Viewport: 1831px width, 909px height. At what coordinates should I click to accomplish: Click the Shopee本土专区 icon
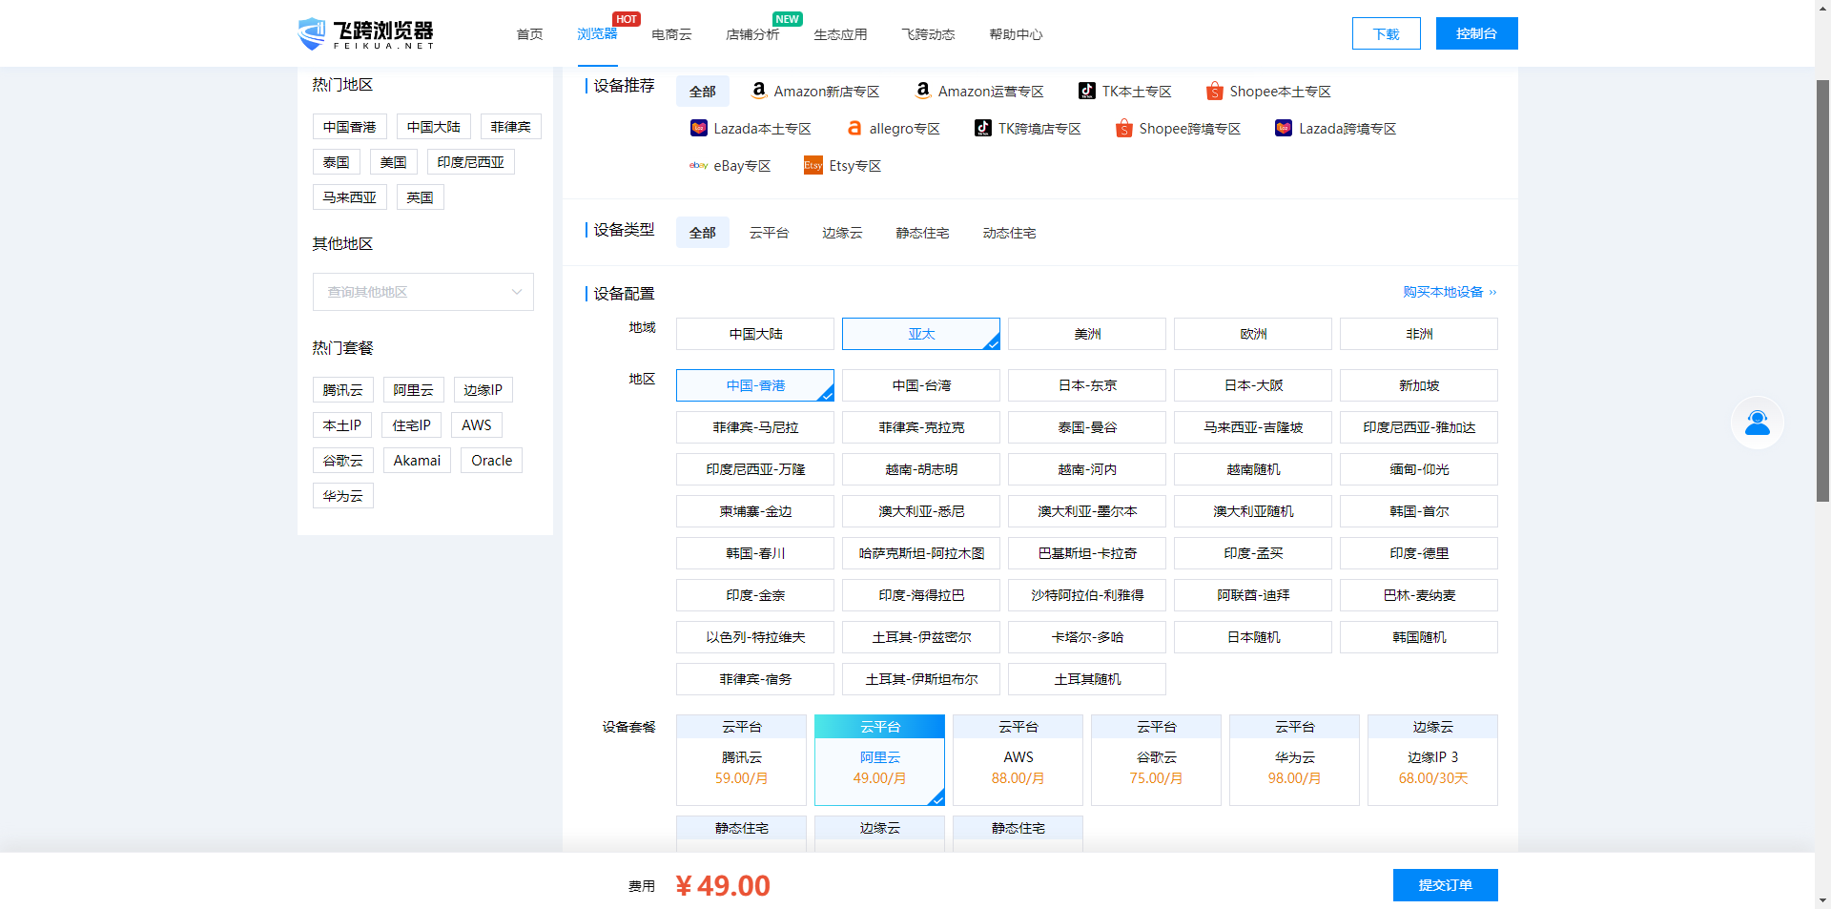(x=1214, y=91)
